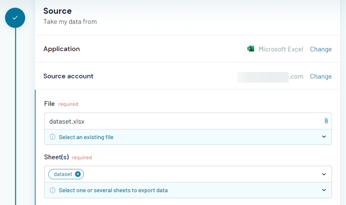Click the blurred source account email
Image resolution: width=346 pixels, height=205 pixels.
(x=263, y=77)
